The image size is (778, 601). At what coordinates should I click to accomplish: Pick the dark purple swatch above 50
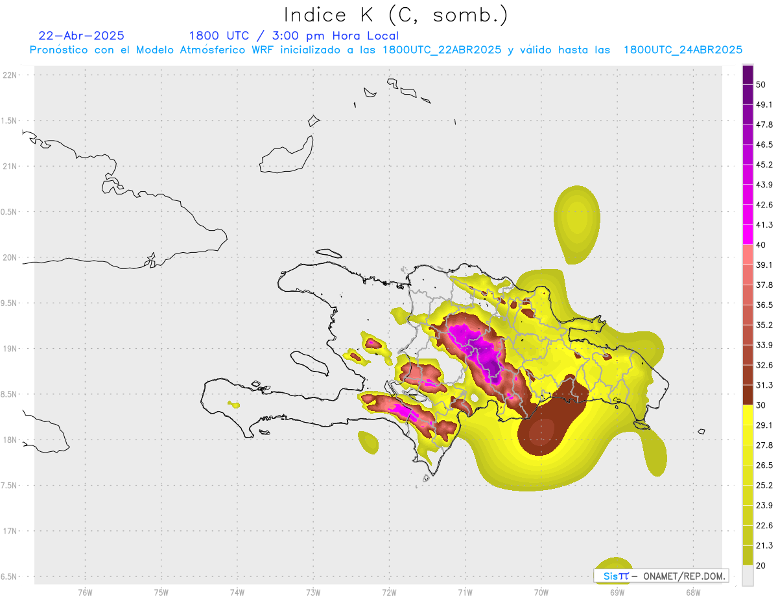[x=748, y=75]
